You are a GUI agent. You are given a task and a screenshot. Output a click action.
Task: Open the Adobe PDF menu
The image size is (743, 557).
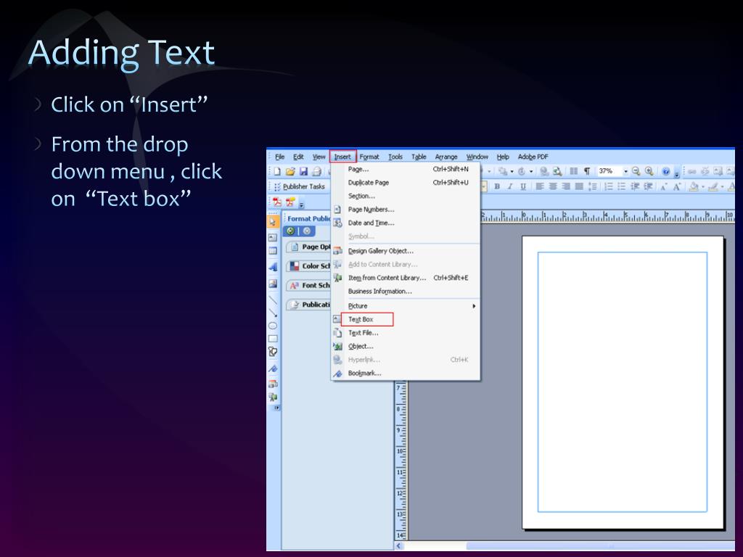click(533, 157)
